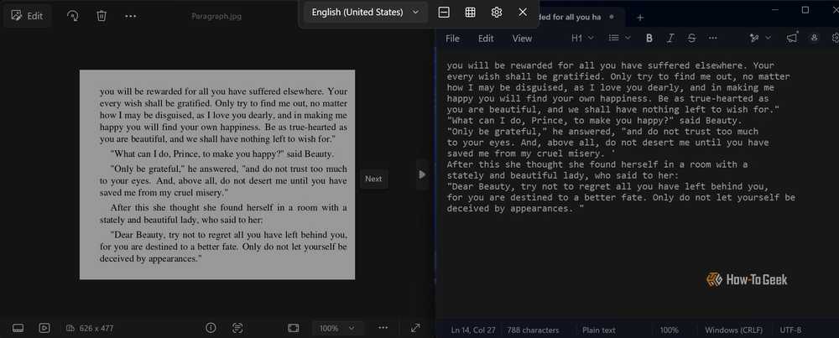The image size is (839, 338).
Task: Toggle the filmstrip view in Photos
Action: click(18, 329)
